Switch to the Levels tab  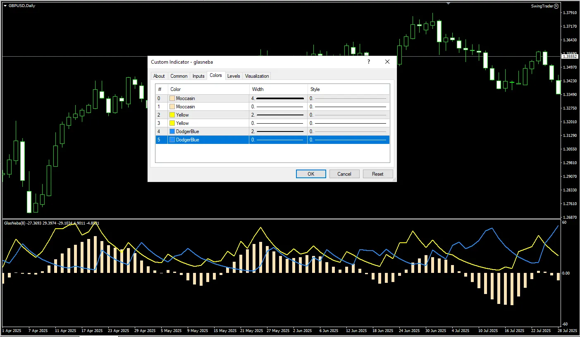[x=234, y=76]
